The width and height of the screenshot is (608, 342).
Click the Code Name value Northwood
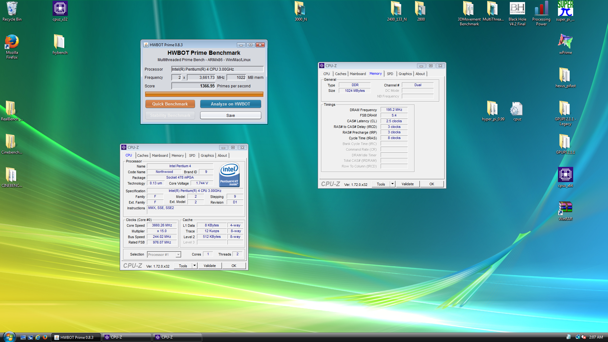(x=164, y=172)
